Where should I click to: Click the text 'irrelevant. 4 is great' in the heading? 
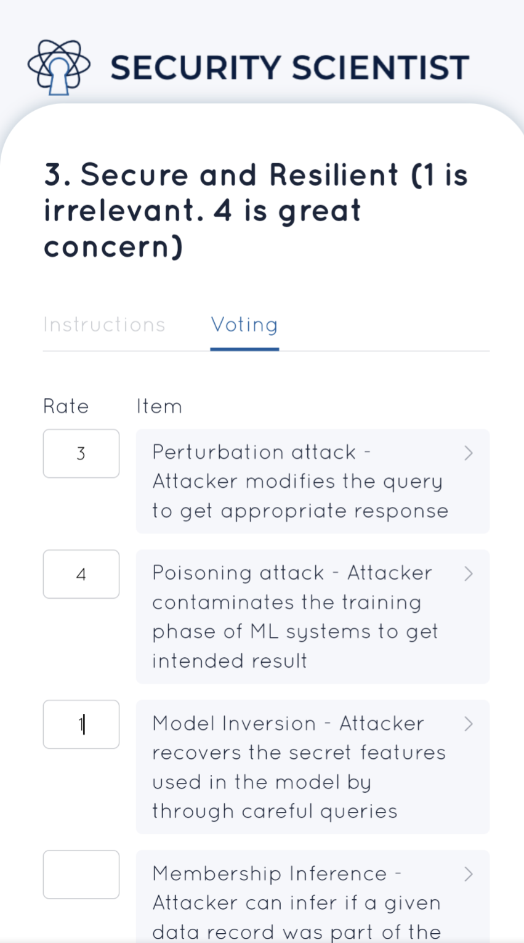(x=202, y=211)
